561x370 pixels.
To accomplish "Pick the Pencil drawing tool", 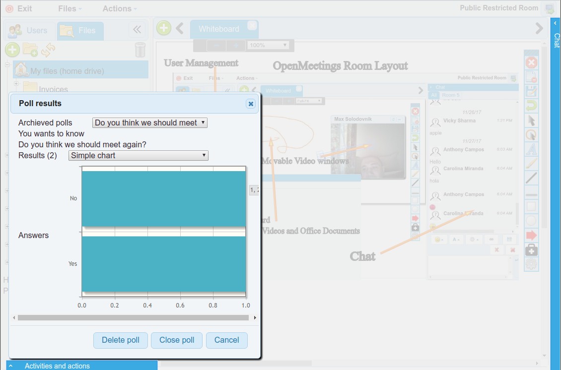I will click(531, 163).
